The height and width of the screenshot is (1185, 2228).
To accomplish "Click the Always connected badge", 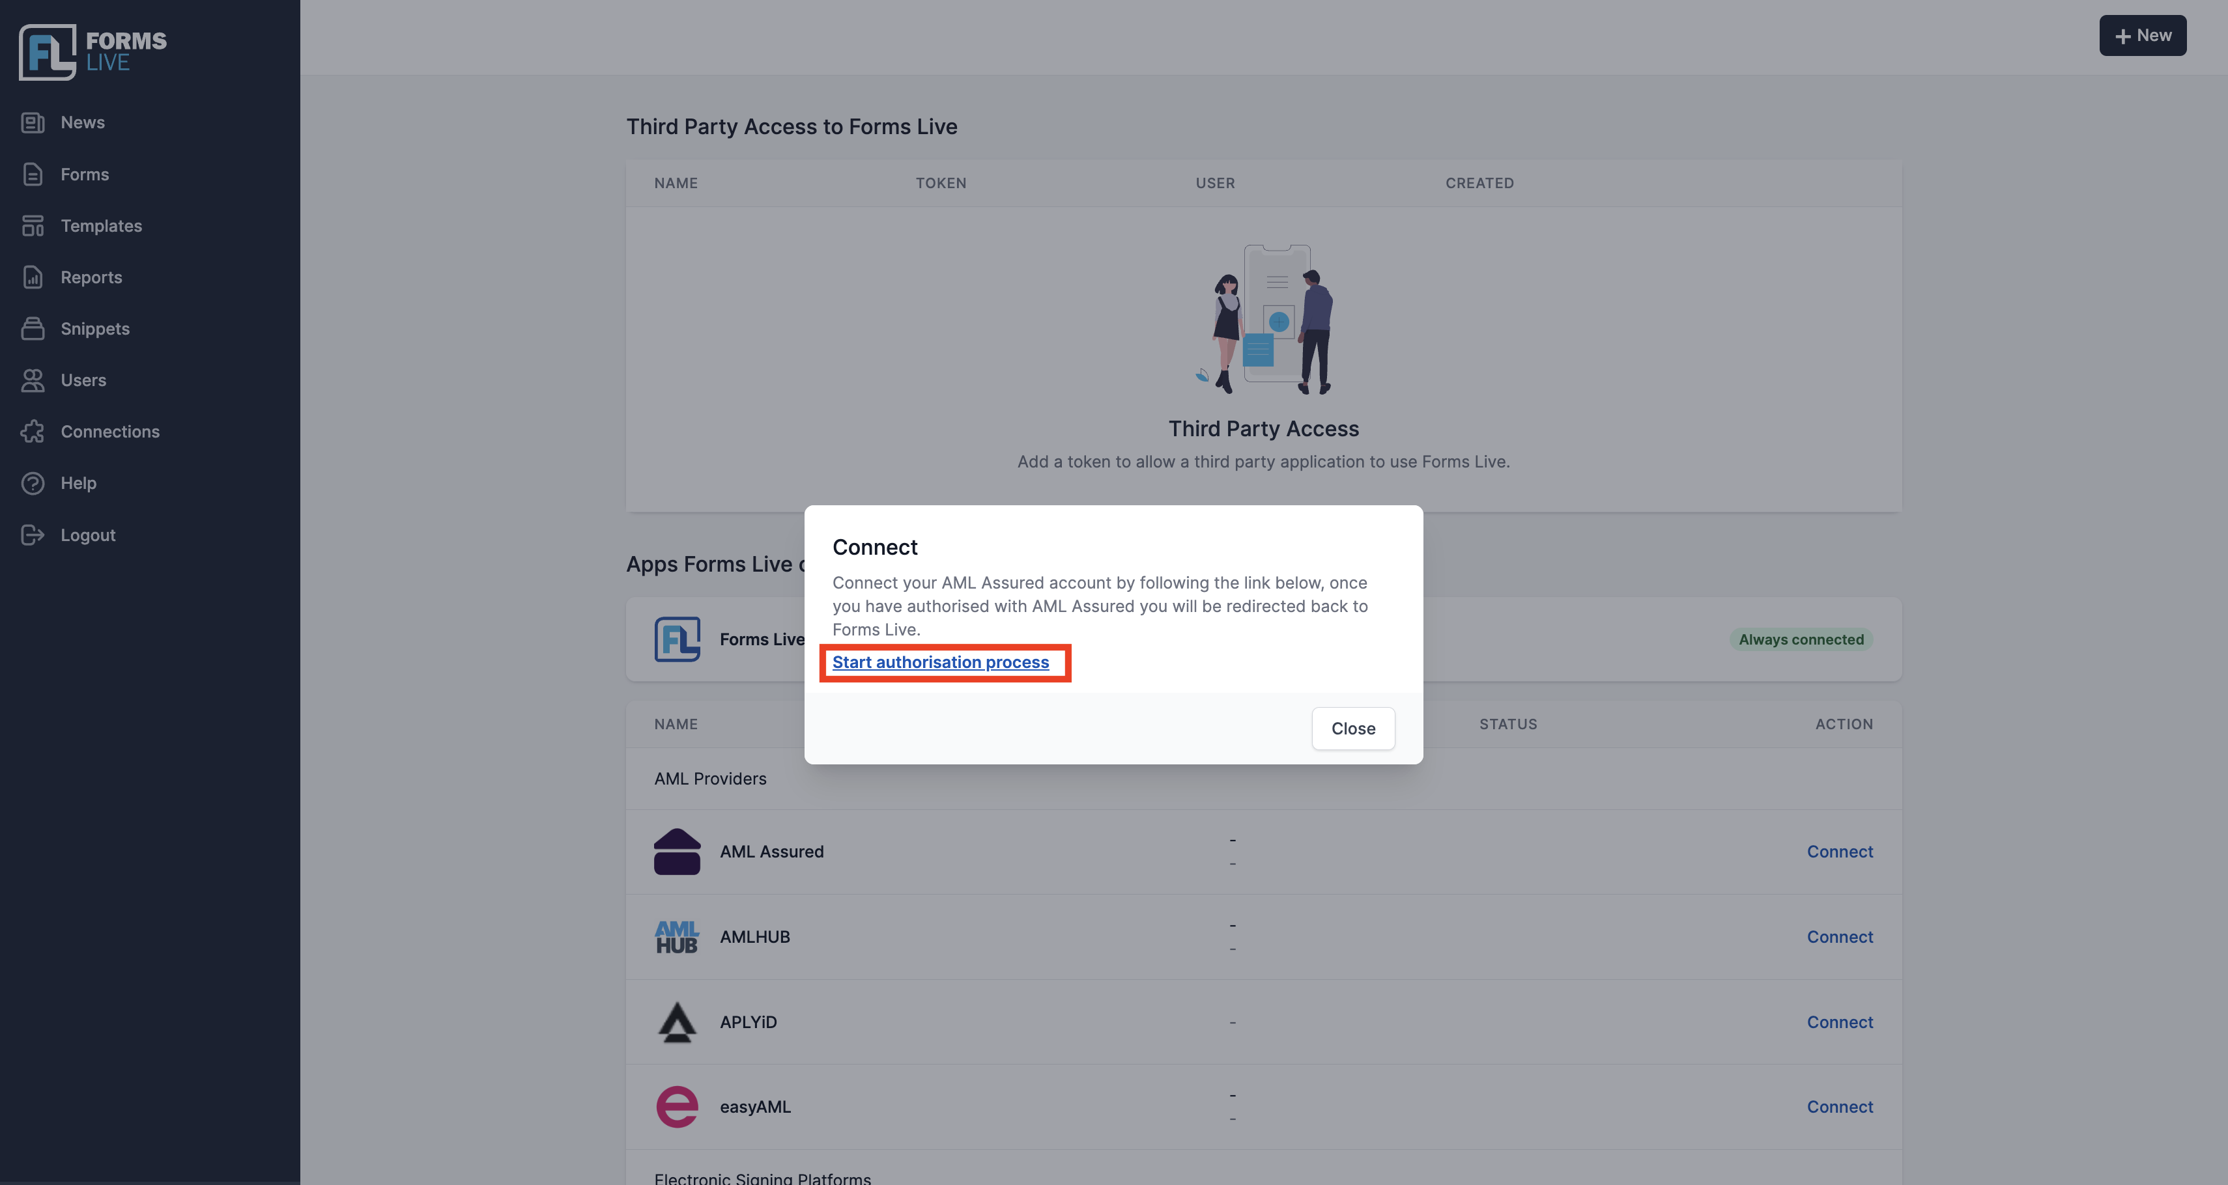I will [x=1801, y=639].
